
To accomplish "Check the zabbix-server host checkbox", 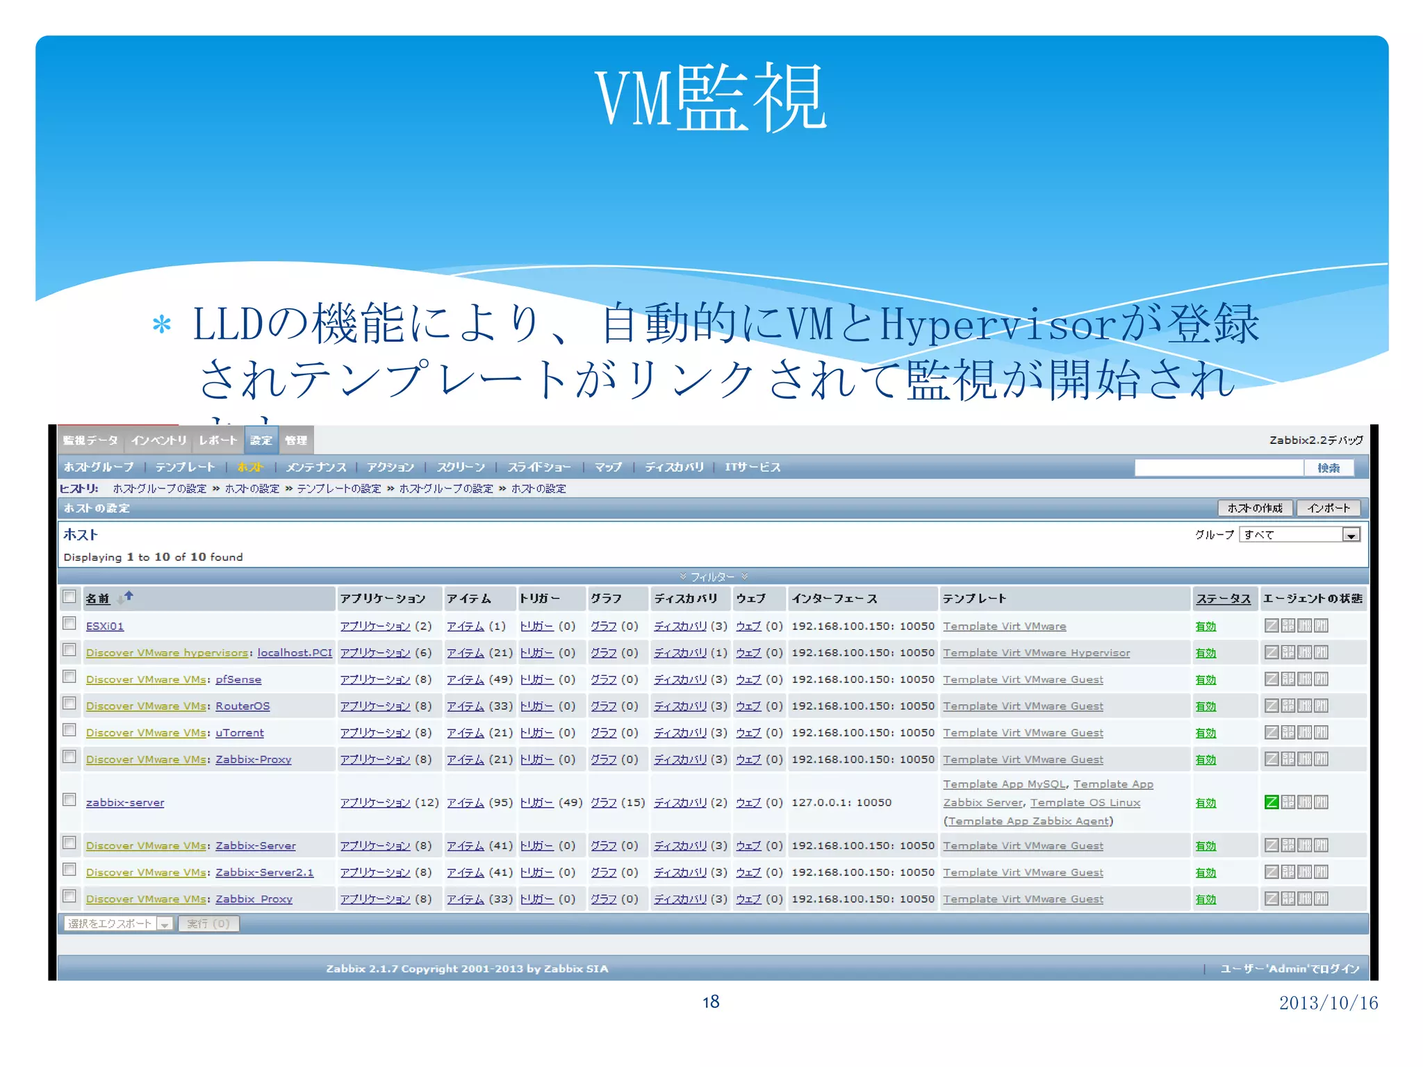I will [69, 800].
